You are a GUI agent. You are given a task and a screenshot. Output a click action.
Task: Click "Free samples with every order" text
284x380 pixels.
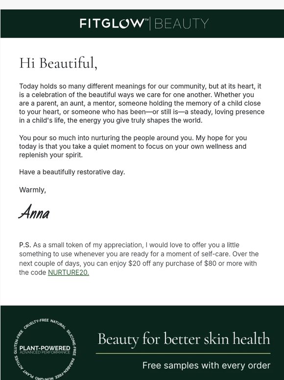click(x=206, y=365)
